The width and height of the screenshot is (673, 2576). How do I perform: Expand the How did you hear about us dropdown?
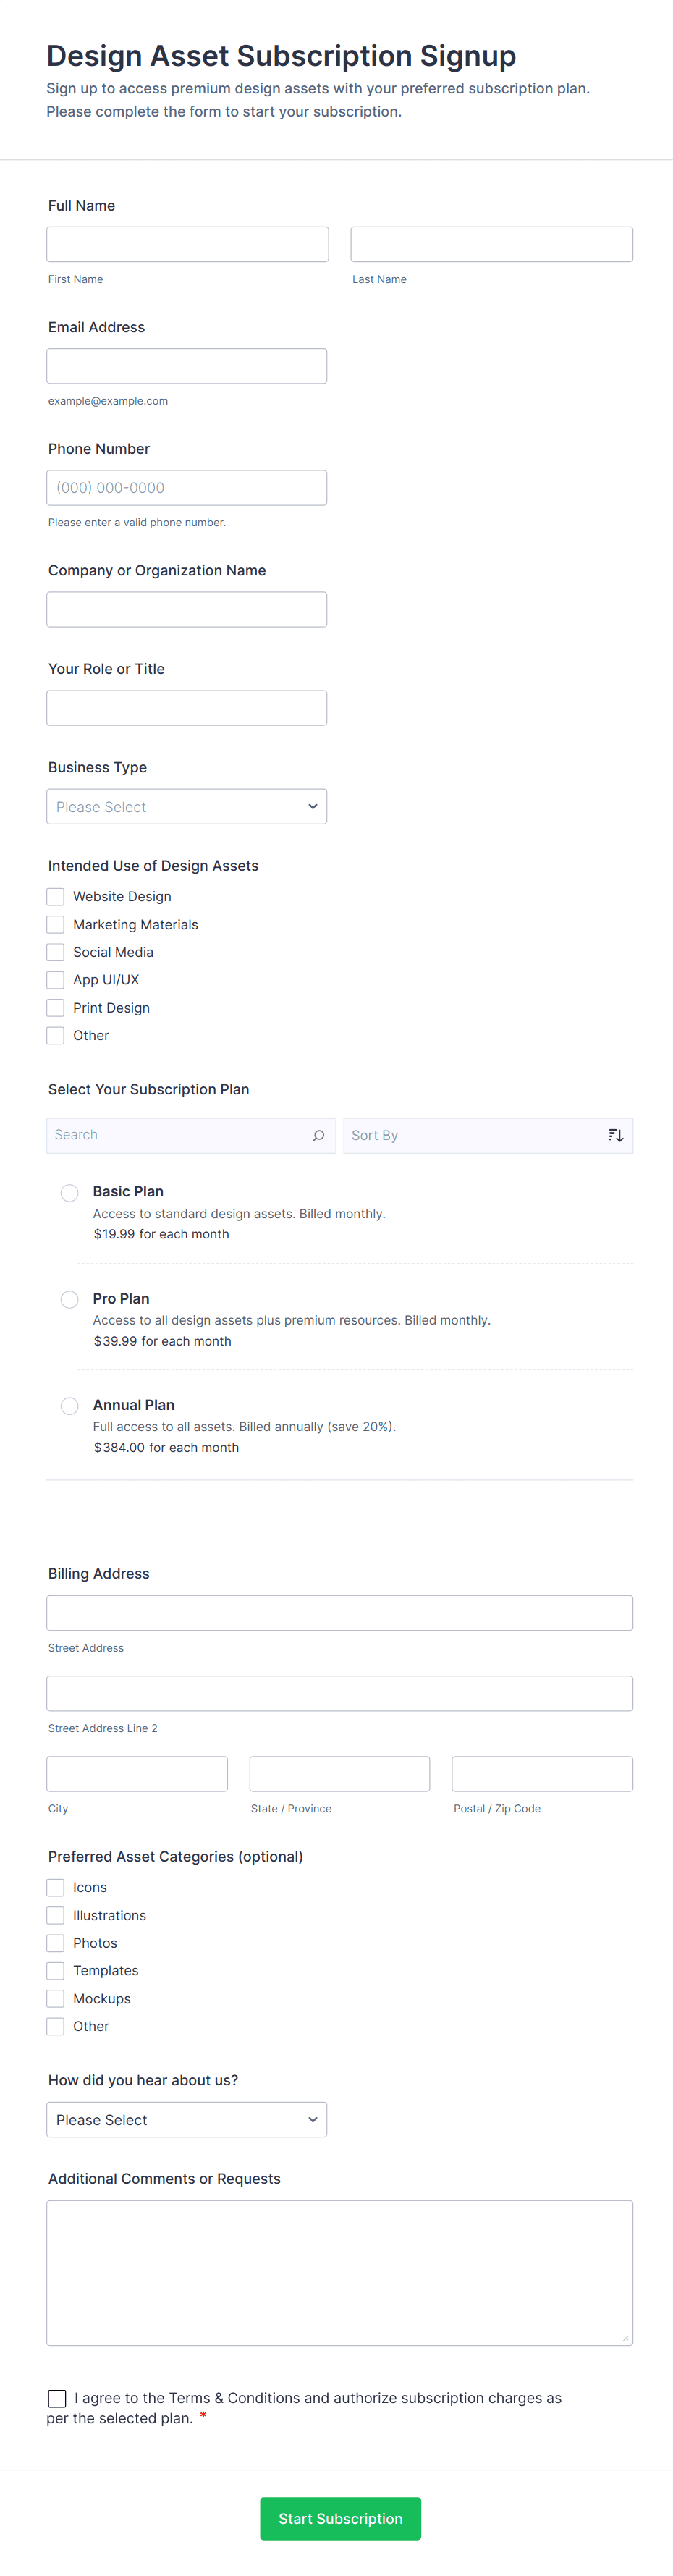pos(186,2119)
